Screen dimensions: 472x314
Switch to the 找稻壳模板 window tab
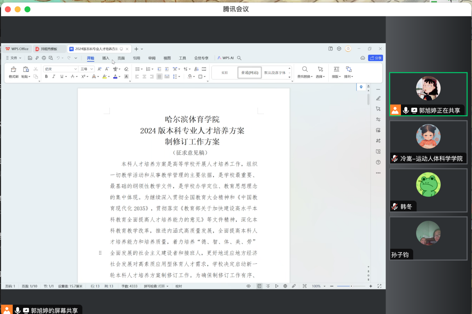[49, 49]
